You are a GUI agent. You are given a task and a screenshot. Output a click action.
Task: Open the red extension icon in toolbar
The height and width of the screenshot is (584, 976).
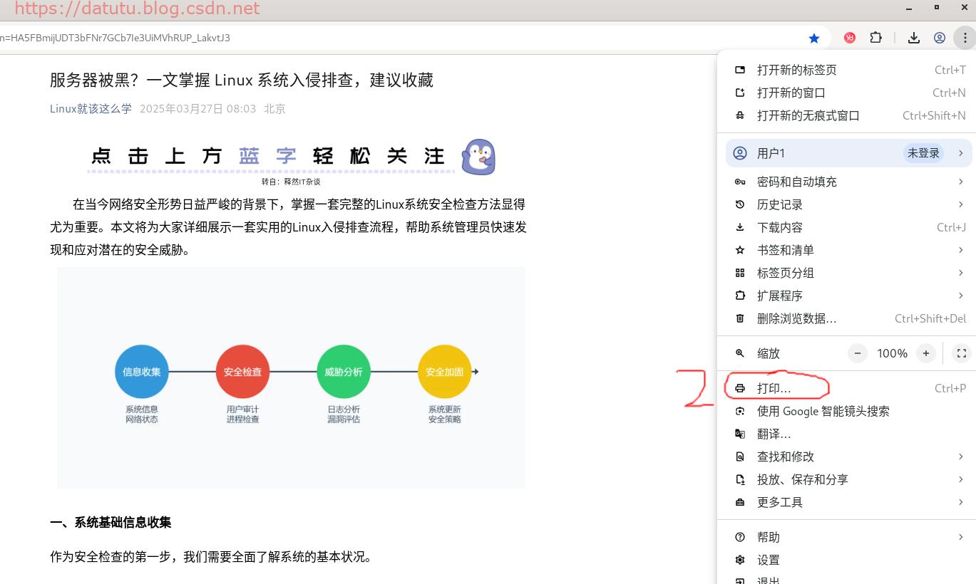tap(849, 38)
